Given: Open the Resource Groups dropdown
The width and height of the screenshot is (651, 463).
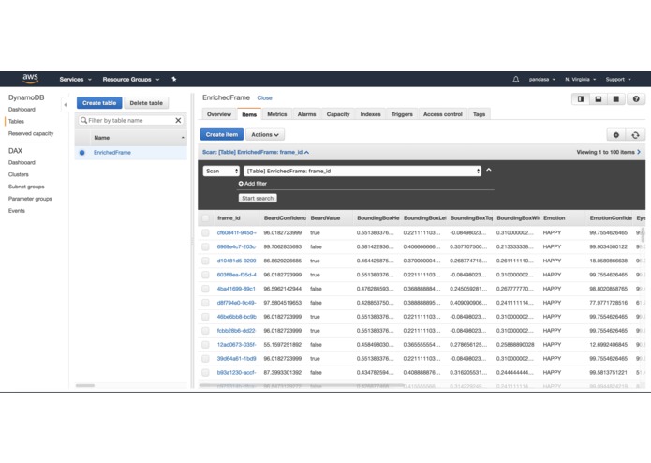Looking at the screenshot, I should pyautogui.click(x=131, y=79).
